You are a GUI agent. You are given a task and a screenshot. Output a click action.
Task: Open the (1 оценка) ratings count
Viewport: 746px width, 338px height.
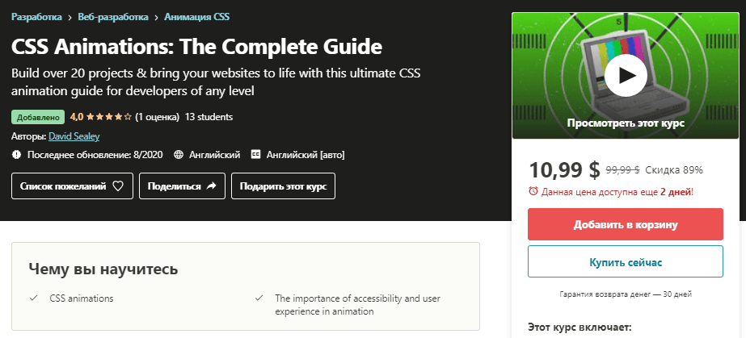click(157, 117)
